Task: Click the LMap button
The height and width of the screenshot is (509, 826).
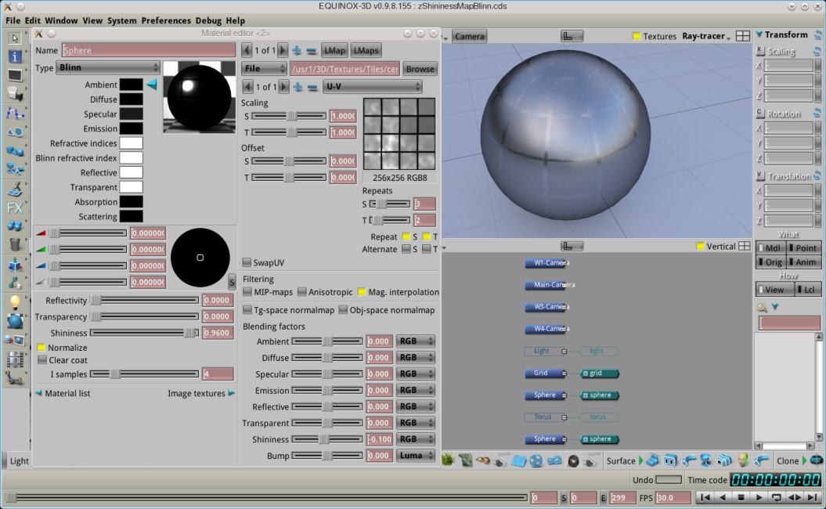Action: [334, 50]
